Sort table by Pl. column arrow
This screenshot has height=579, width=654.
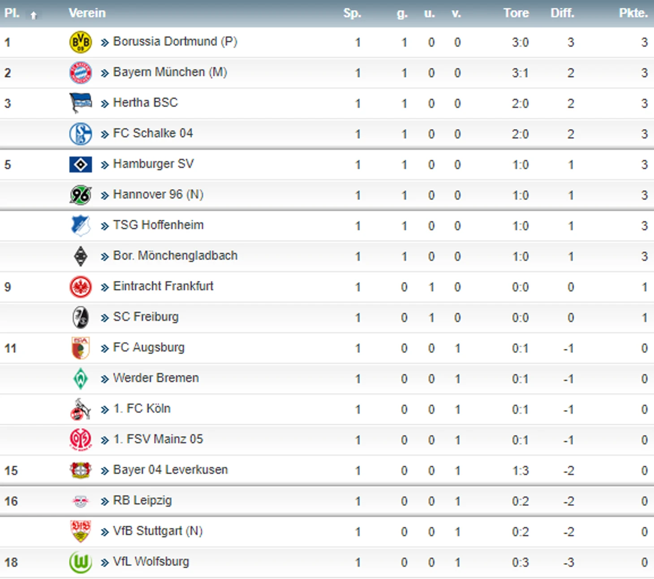(34, 15)
